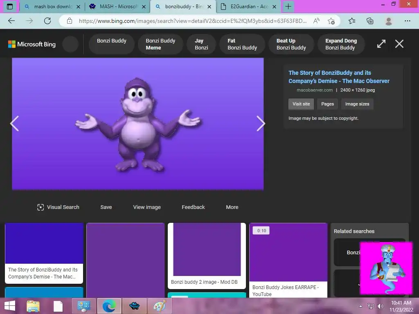Image resolution: width=419 pixels, height=314 pixels.
Task: Click View image
Action: (147, 207)
